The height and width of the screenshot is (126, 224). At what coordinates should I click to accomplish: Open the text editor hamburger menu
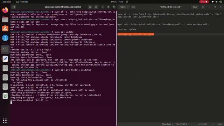[203, 7]
